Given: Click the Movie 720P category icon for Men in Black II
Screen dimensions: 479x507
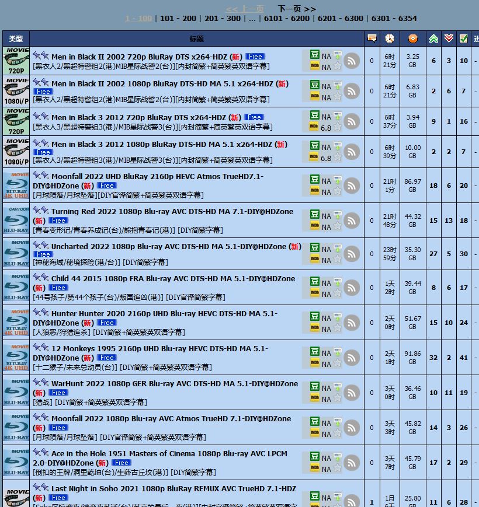Looking at the screenshot, I should [x=16, y=61].
